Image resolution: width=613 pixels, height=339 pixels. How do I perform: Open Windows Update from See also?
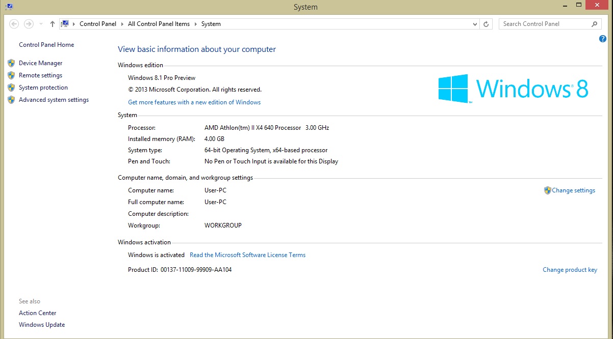[42, 325]
